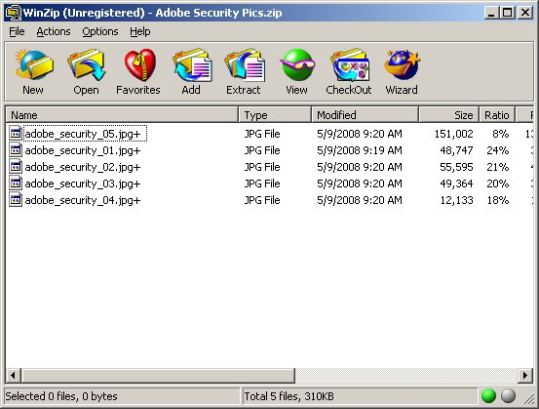Image resolution: width=539 pixels, height=409 pixels.
Task: Open the Favorites heart icon
Action: tap(139, 64)
